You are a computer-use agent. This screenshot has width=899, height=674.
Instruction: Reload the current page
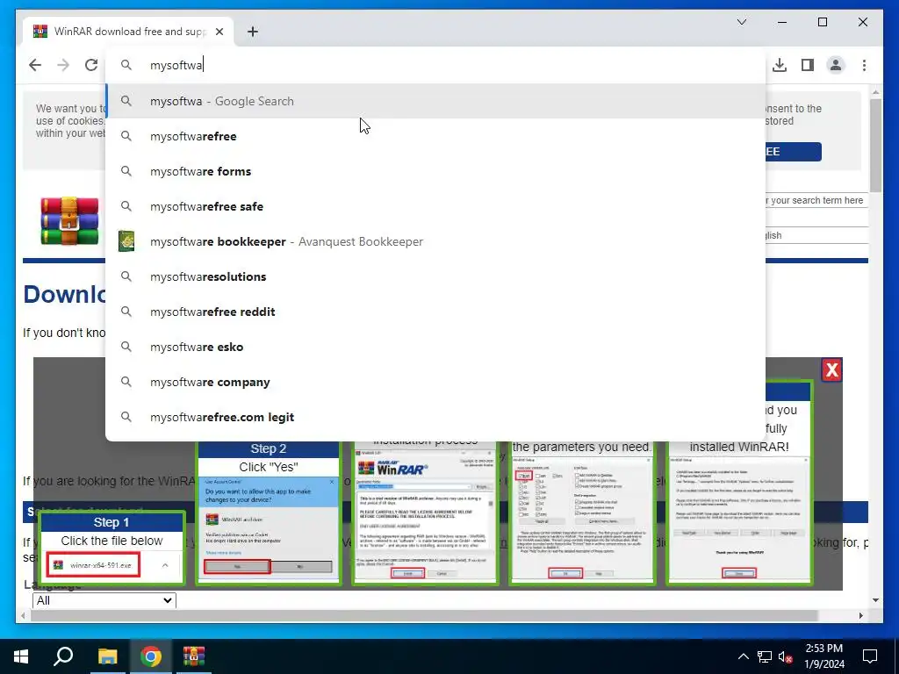tap(91, 65)
